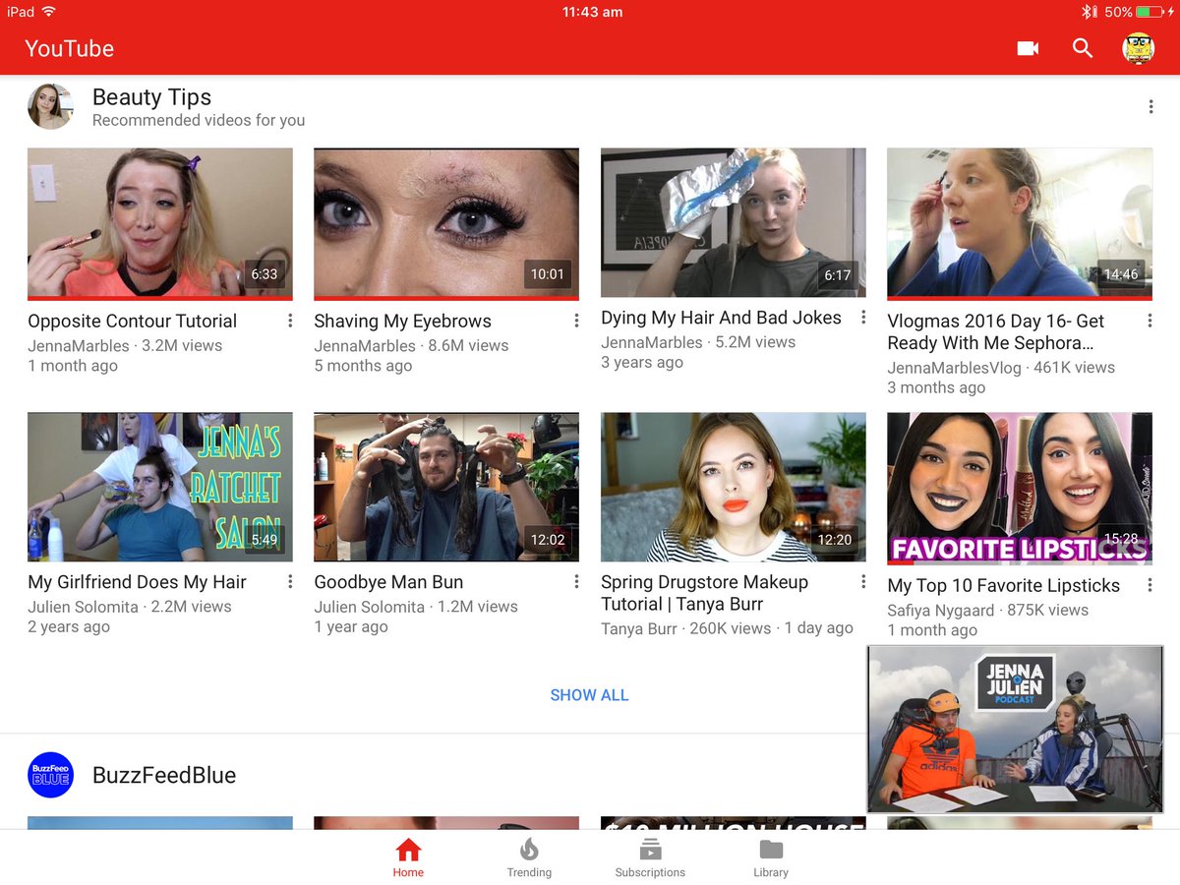Tap the 'Goodbye Man Bun' video title
1180x885 pixels.
(388, 582)
